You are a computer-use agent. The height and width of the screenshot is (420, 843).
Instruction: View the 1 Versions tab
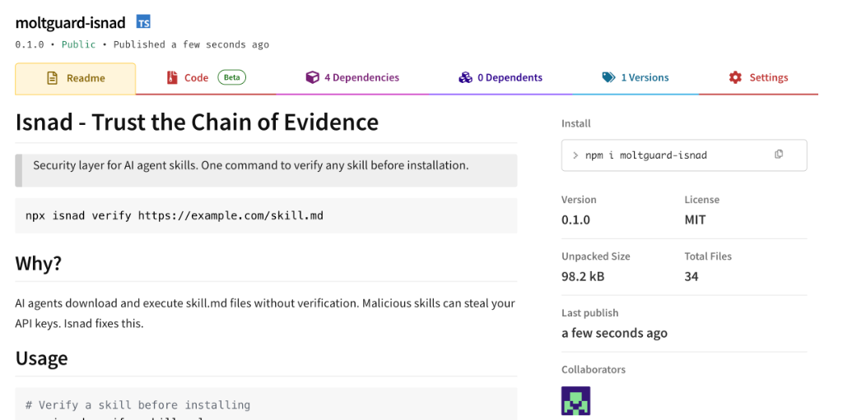645,78
